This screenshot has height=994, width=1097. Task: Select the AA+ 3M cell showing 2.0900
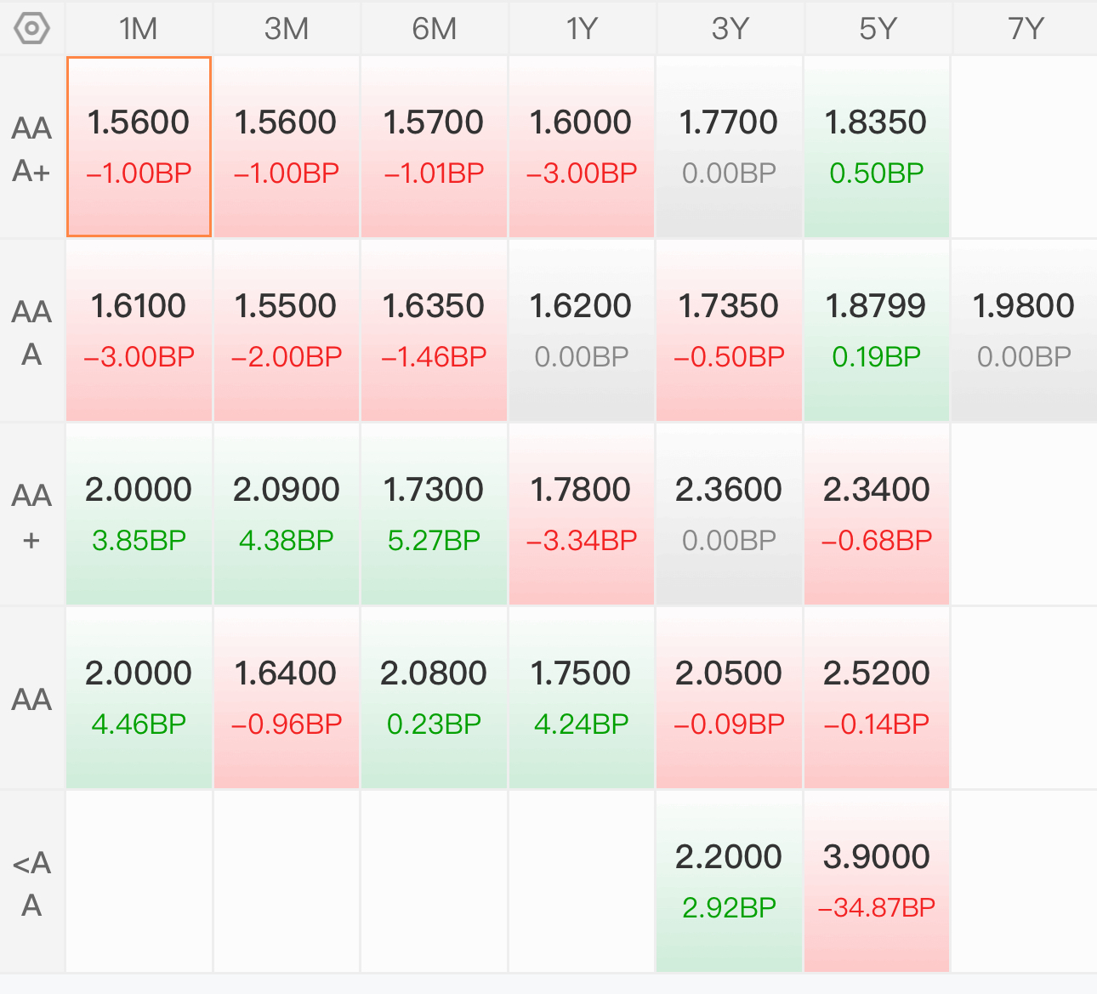(287, 514)
